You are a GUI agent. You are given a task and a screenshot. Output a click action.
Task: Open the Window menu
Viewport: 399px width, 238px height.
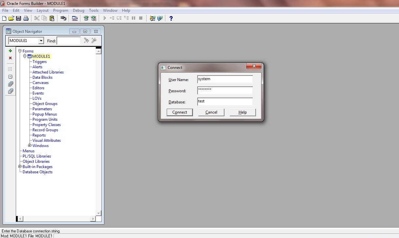[x=110, y=11]
